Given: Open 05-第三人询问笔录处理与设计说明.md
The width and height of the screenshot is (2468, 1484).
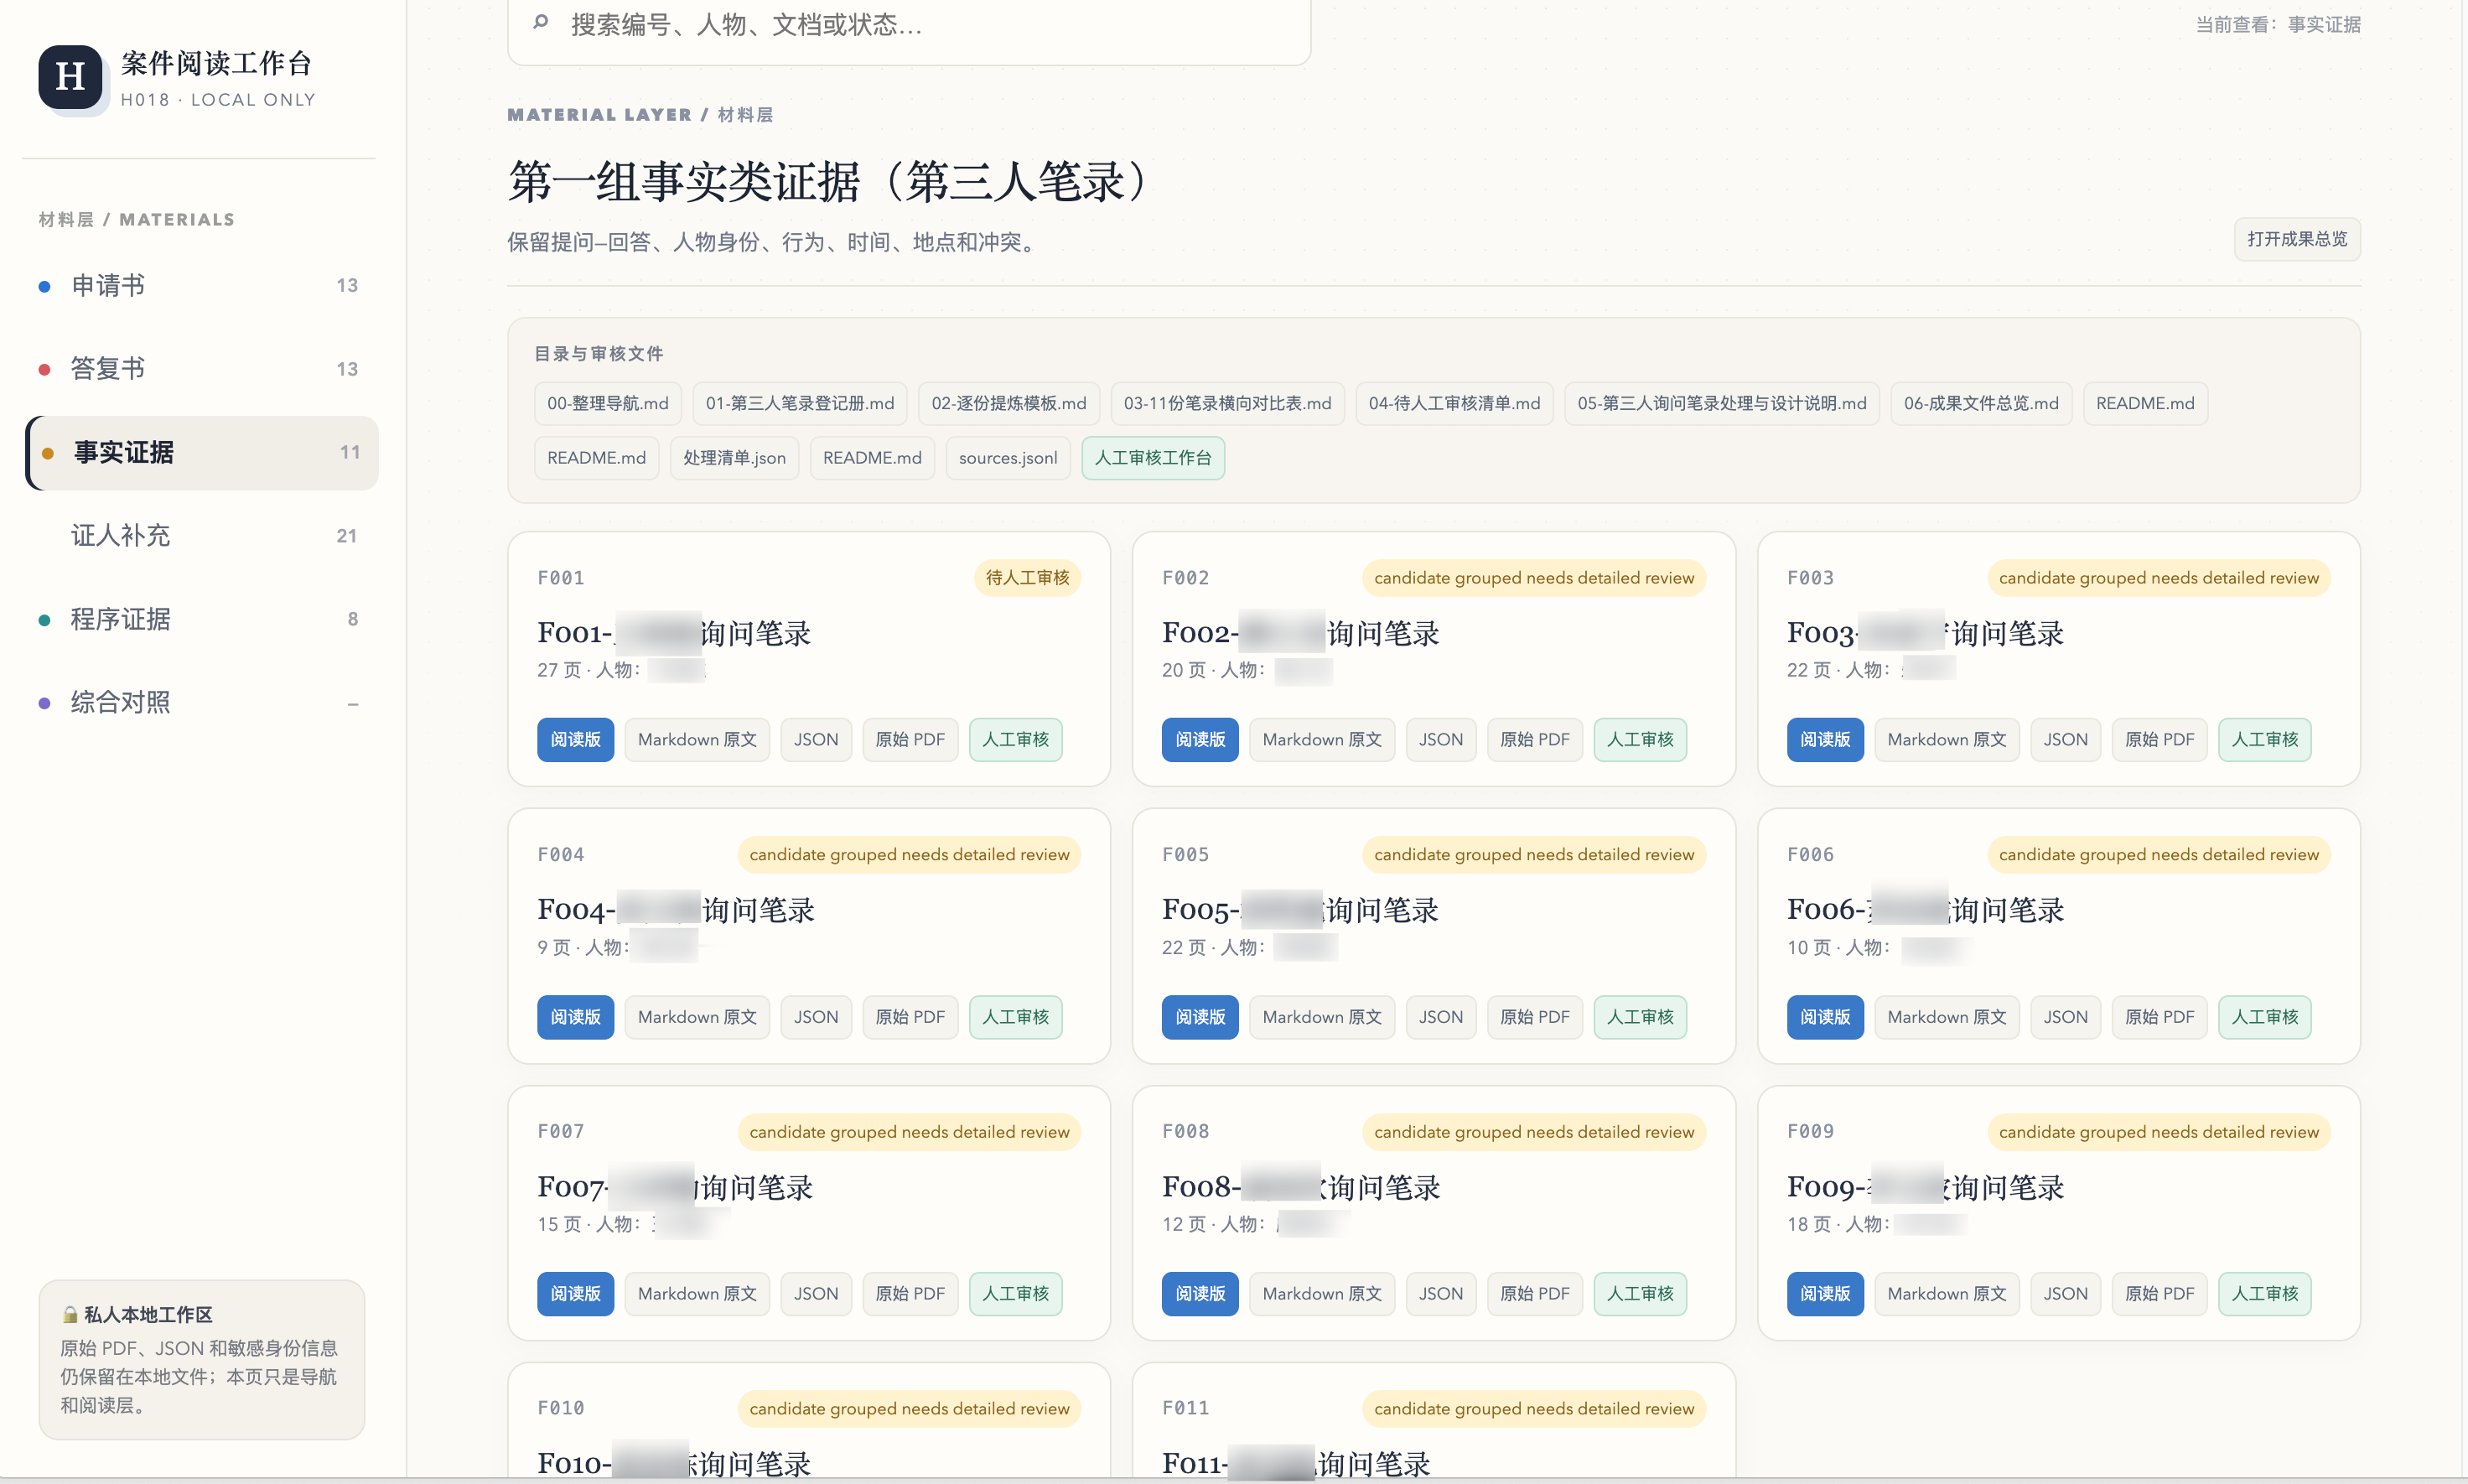Looking at the screenshot, I should (x=1721, y=404).
